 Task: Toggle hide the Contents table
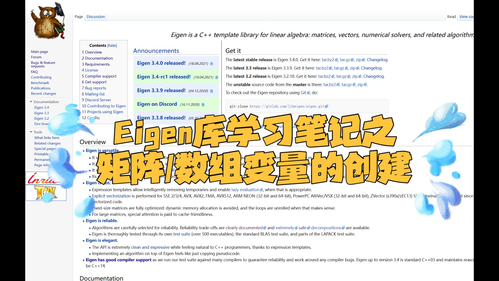click(x=112, y=45)
